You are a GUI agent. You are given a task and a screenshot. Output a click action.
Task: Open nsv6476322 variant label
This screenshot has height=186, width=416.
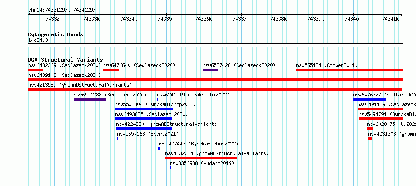384,95
